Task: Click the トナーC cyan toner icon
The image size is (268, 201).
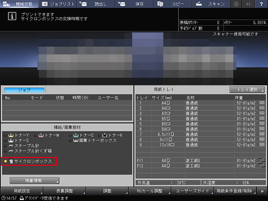Action: pos(76,135)
